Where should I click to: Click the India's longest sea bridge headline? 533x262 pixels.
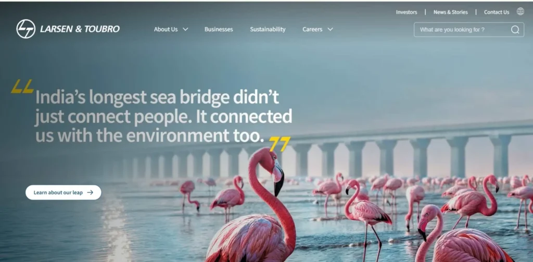(164, 116)
